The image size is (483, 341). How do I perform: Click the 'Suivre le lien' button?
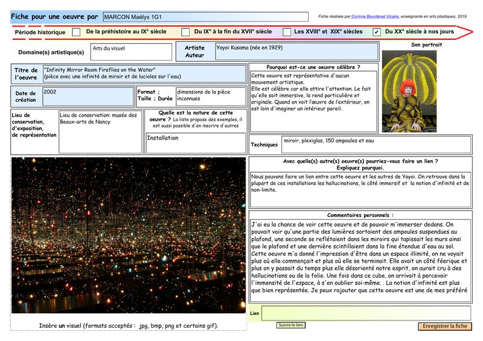click(291, 325)
